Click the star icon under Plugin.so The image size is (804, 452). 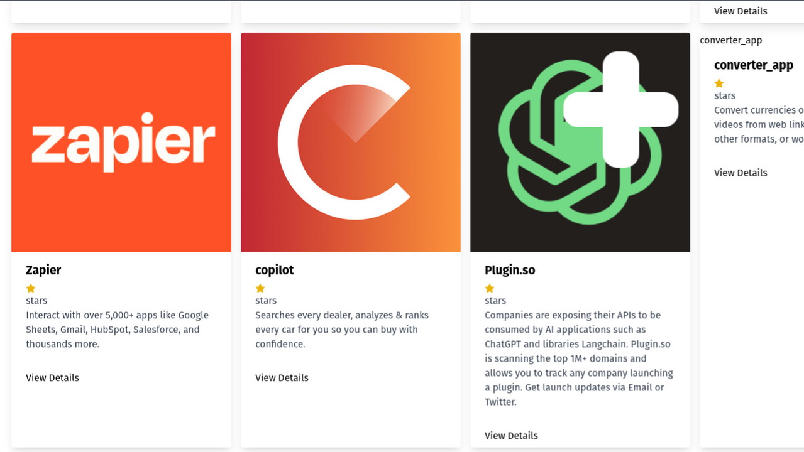point(490,289)
